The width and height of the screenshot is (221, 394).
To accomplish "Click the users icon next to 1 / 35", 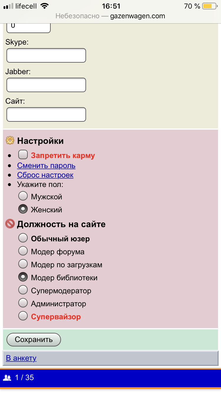I will [7, 377].
